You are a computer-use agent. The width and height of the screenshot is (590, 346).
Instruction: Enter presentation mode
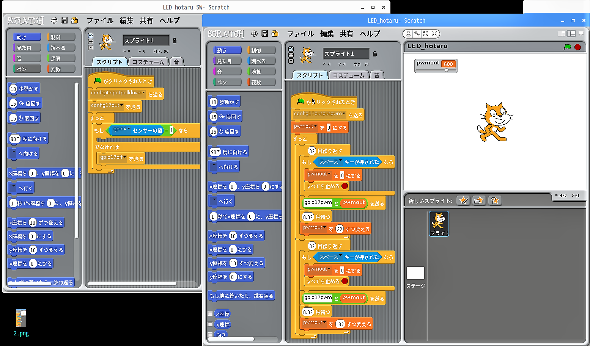[581, 34]
